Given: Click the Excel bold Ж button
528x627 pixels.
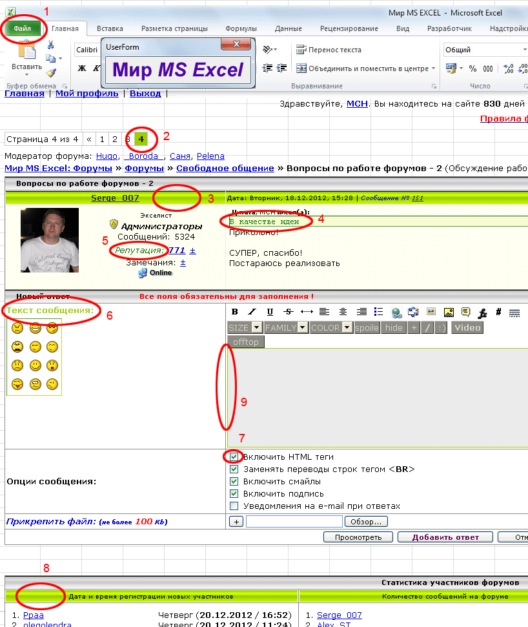Looking at the screenshot, I should tap(82, 68).
